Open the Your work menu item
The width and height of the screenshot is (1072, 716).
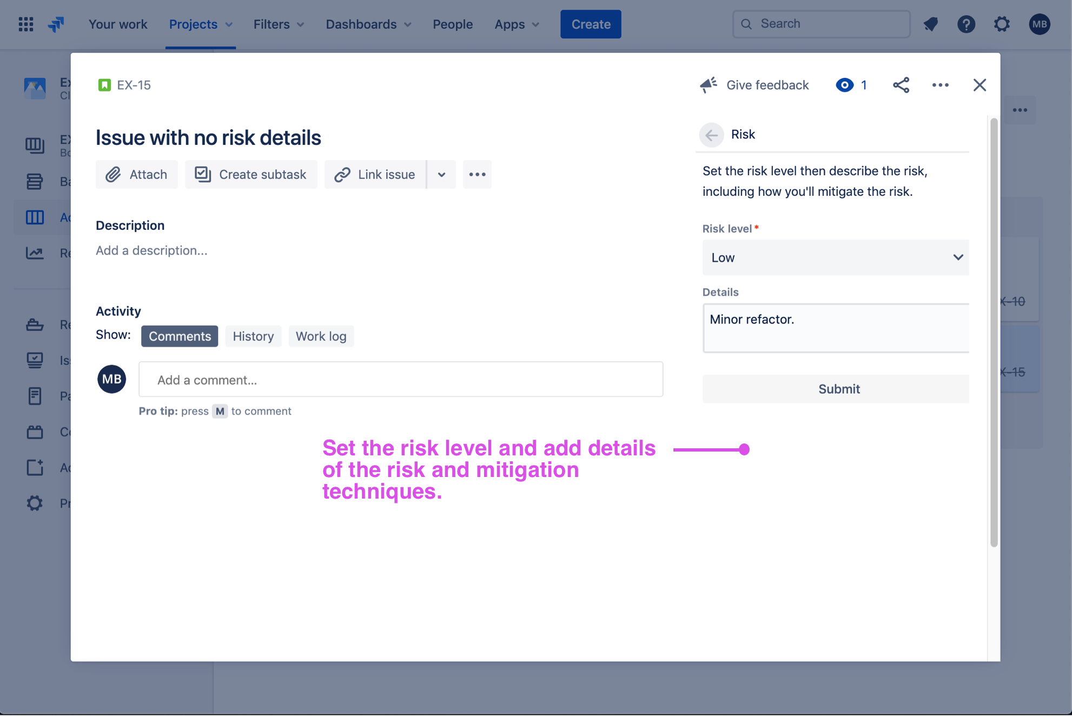pos(118,24)
